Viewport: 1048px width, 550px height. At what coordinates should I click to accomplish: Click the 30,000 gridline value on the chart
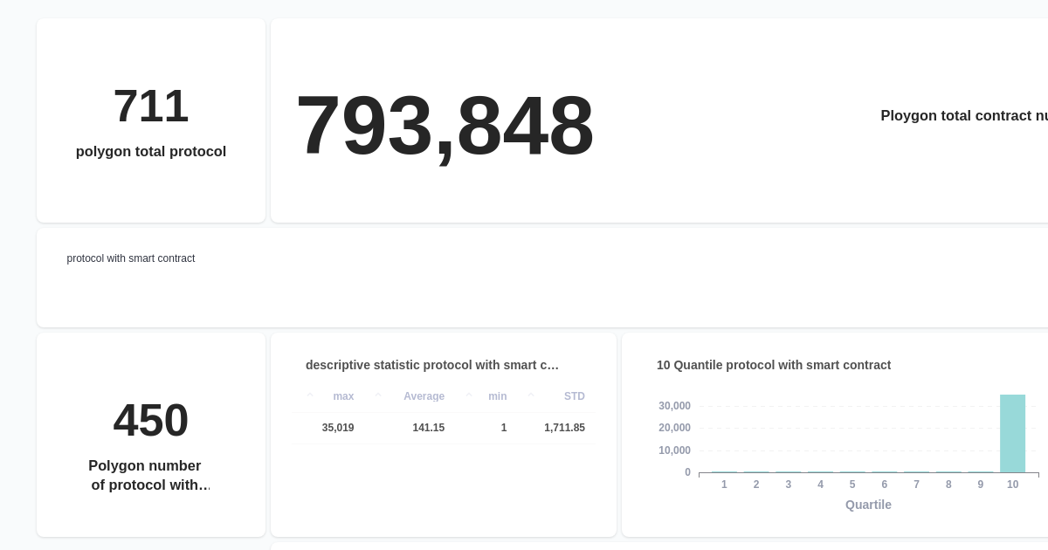pyautogui.click(x=674, y=405)
